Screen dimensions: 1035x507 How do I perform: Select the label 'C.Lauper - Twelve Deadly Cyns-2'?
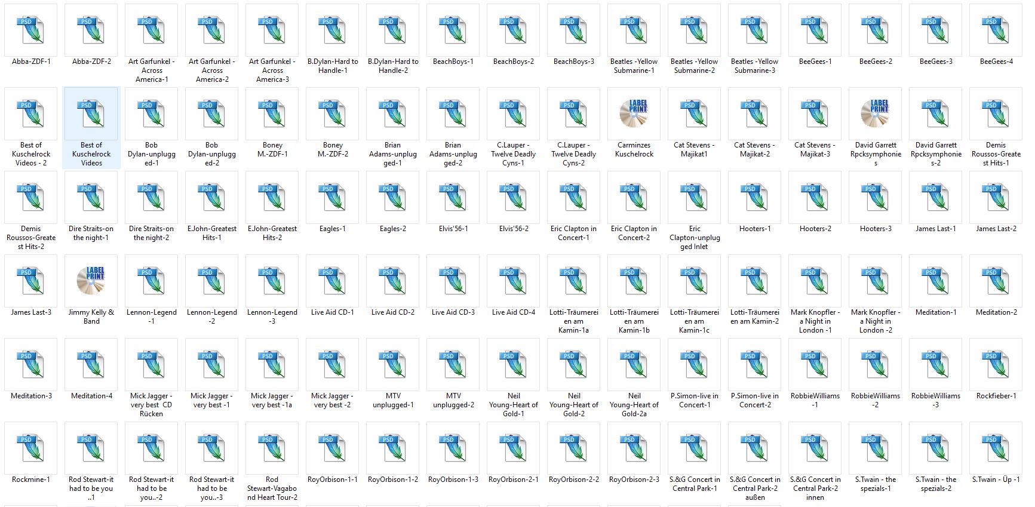tap(574, 154)
